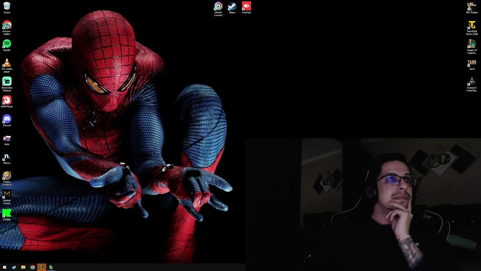Select the League of Legends desktop icon

coord(472,46)
